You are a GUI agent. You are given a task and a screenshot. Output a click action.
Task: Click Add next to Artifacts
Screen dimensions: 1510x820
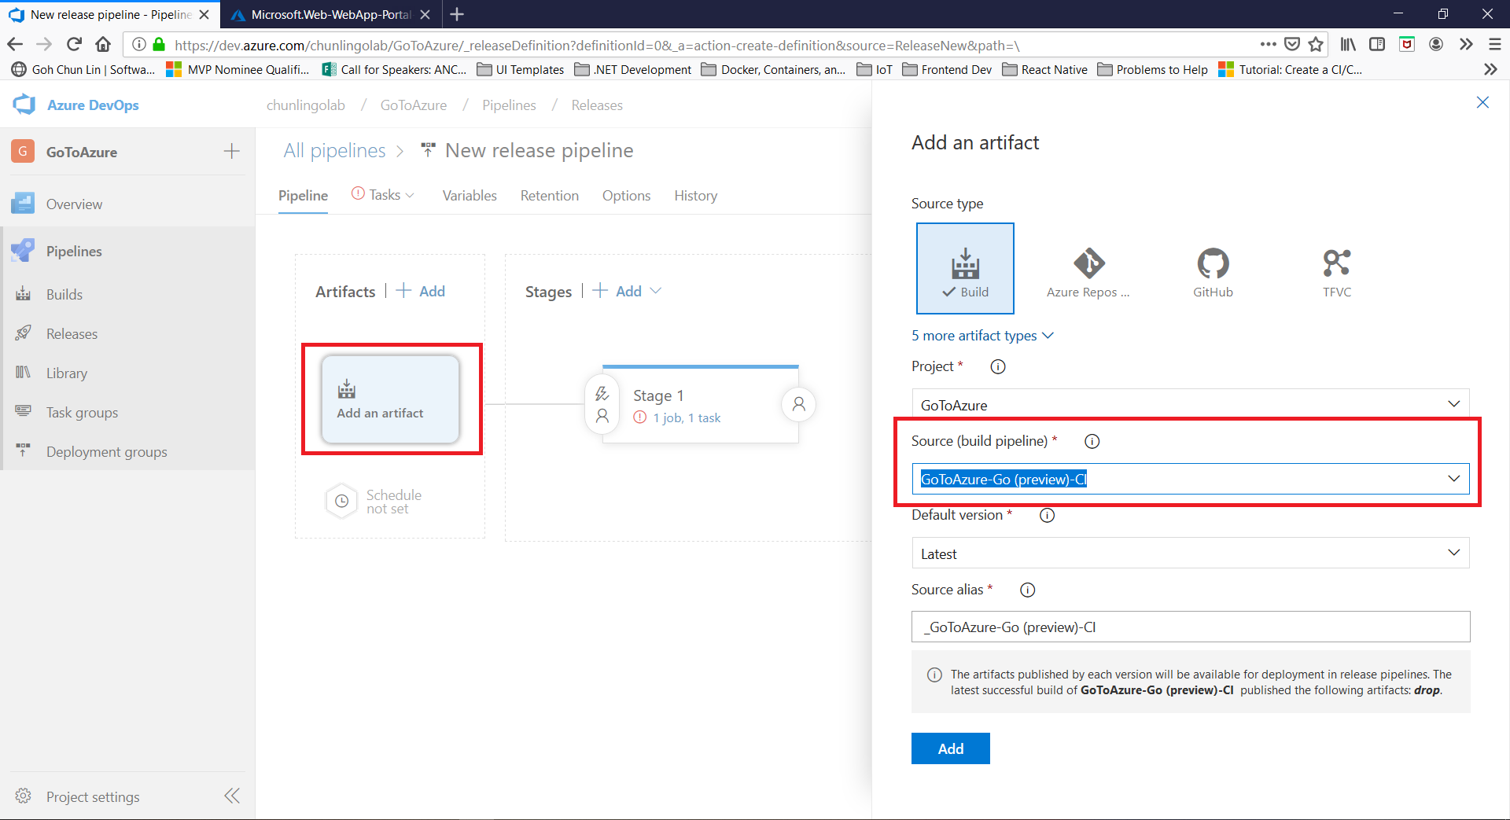(x=421, y=291)
